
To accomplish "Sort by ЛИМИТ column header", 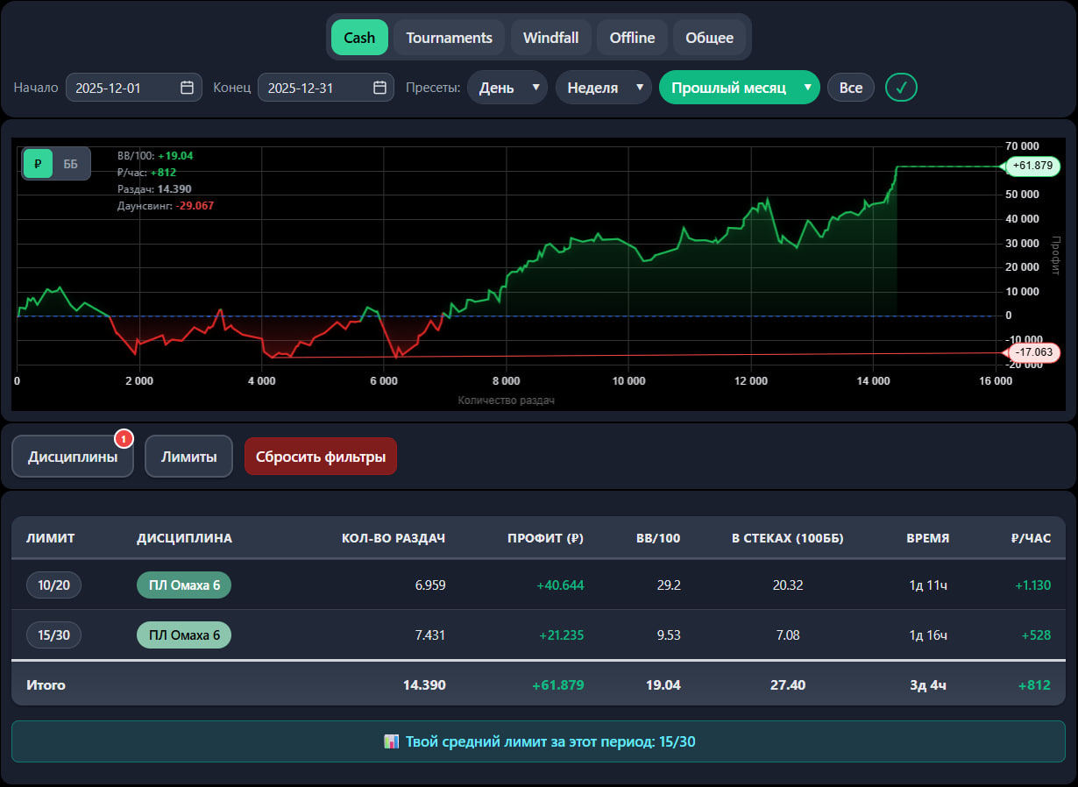I will point(50,538).
